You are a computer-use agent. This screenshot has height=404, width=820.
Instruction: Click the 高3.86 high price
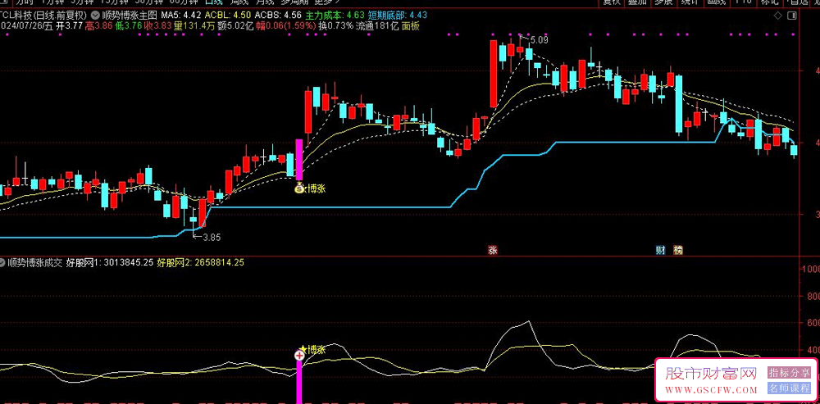point(99,25)
